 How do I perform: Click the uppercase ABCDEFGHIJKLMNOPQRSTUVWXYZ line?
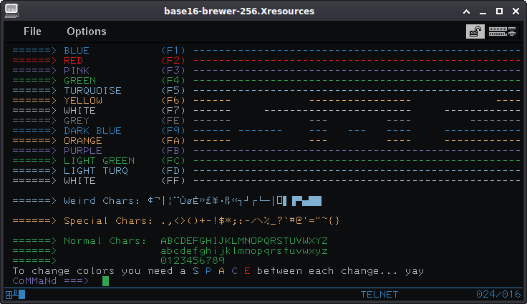pyautogui.click(x=244, y=241)
